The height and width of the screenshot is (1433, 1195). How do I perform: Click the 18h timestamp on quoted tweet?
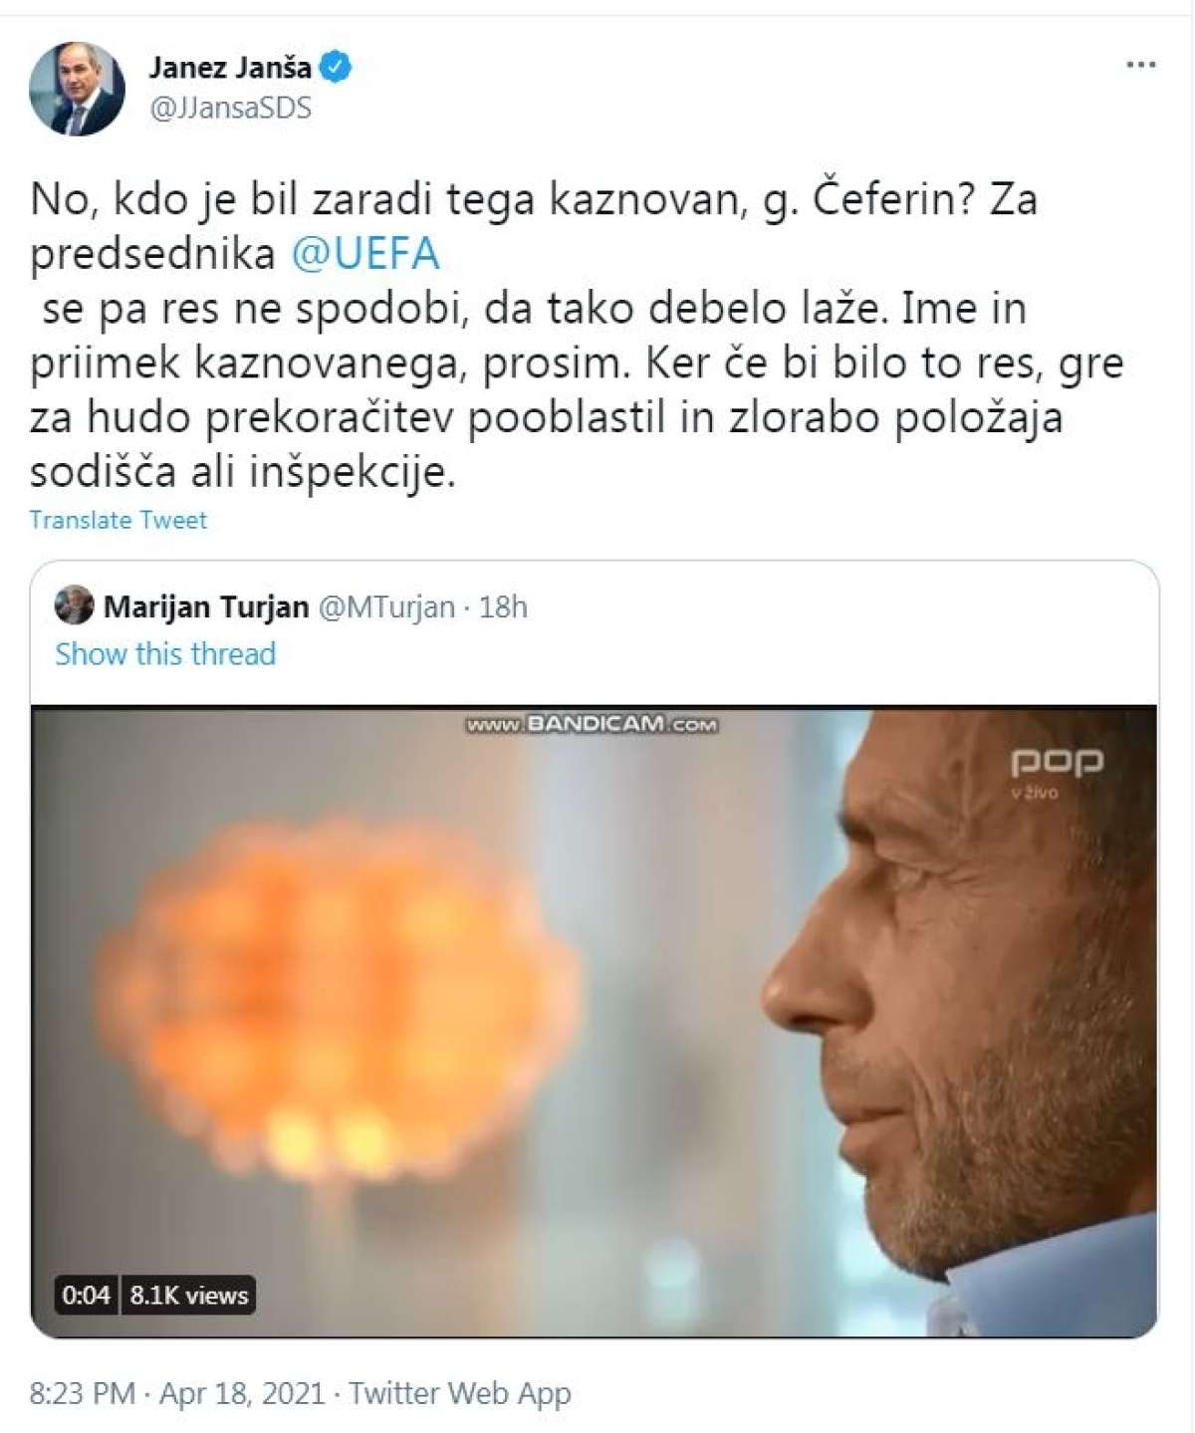[503, 606]
